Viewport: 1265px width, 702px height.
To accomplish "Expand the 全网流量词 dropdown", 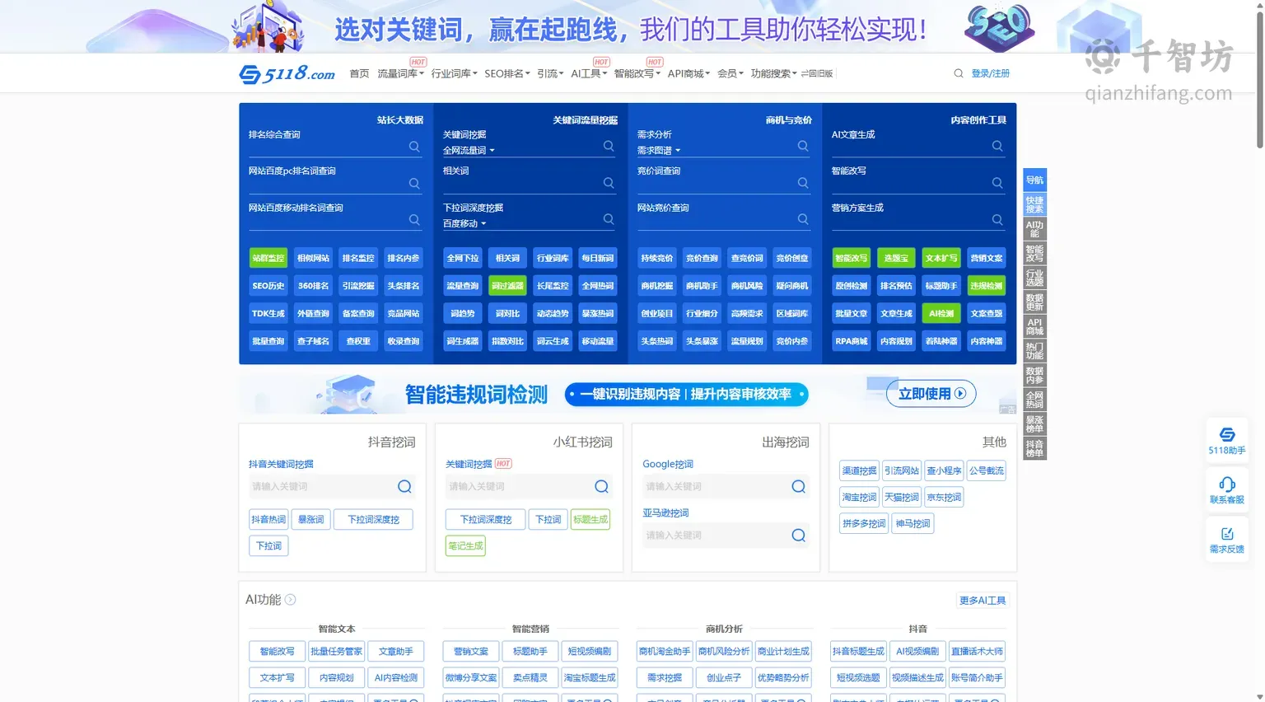I will click(x=469, y=151).
